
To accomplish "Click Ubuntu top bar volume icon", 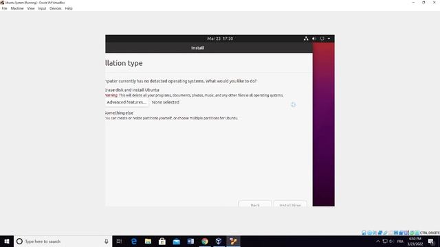I will (x=314, y=38).
